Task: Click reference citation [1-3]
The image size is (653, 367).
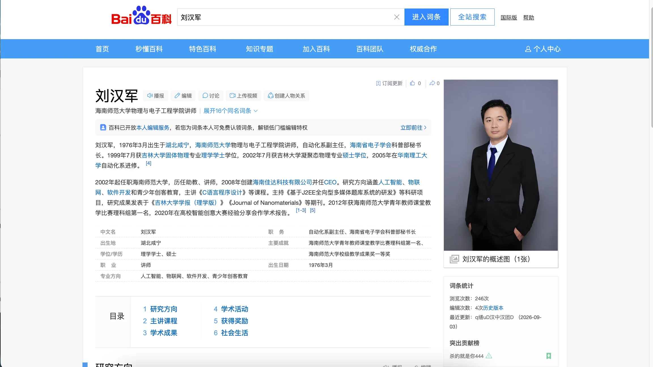Action: pyautogui.click(x=301, y=210)
